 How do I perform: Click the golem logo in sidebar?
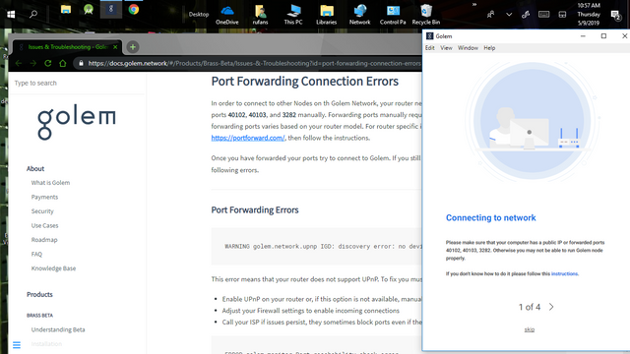[77, 123]
